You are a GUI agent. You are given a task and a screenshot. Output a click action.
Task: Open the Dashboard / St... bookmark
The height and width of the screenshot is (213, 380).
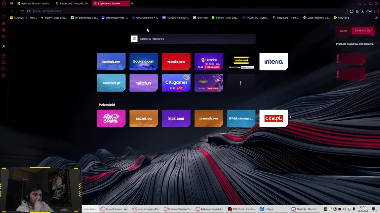coord(84,18)
